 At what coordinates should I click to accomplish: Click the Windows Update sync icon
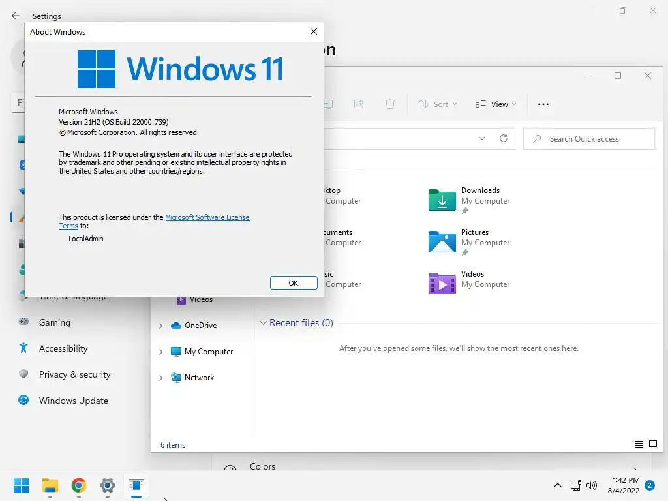23,400
